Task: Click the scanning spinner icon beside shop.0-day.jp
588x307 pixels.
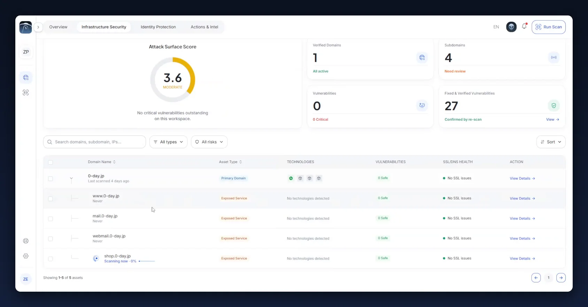Action: click(96, 258)
